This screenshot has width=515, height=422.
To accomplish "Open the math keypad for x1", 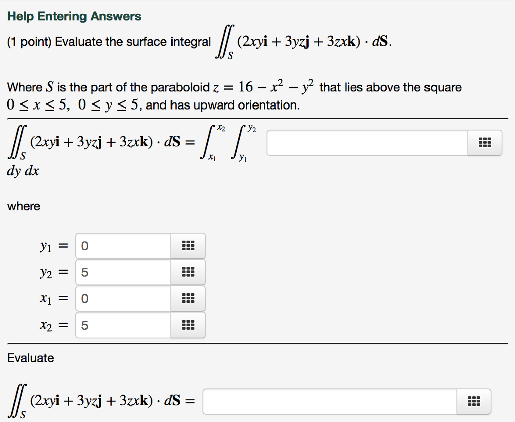I will pos(188,298).
